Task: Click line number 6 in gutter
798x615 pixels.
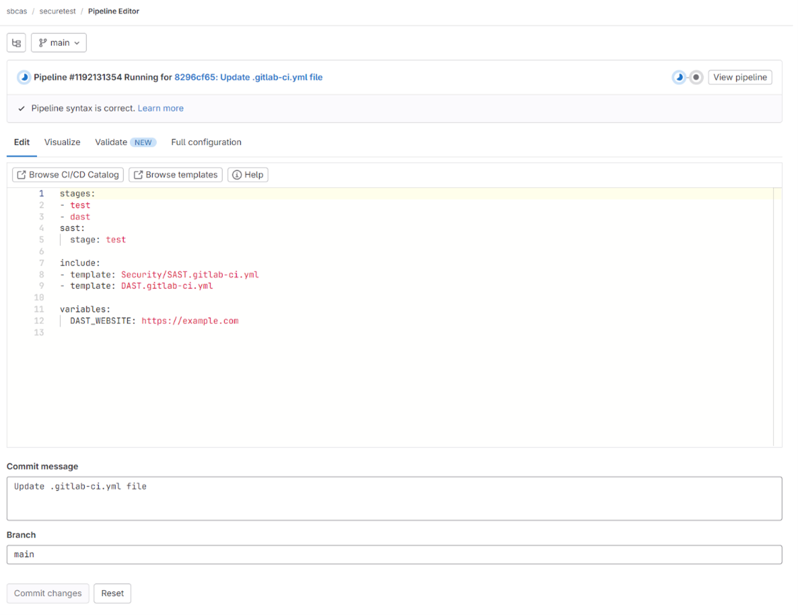Action: coord(42,251)
